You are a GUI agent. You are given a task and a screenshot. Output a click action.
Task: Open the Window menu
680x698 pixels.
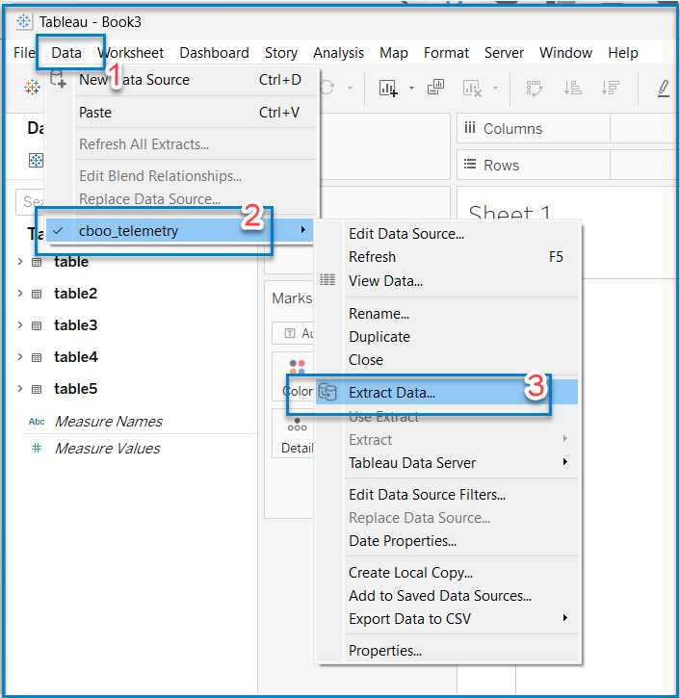pos(565,53)
